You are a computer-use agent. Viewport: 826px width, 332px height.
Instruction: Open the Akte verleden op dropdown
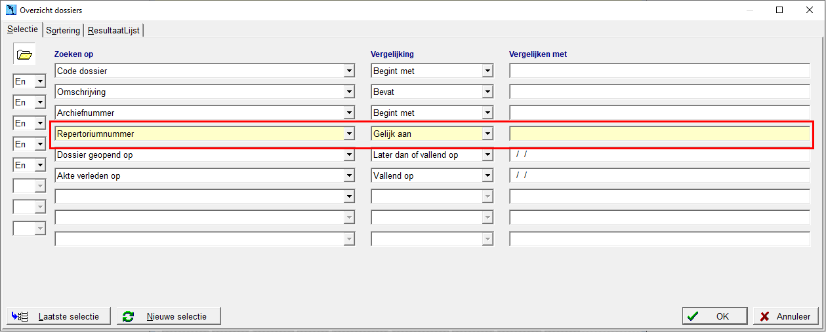click(x=348, y=175)
